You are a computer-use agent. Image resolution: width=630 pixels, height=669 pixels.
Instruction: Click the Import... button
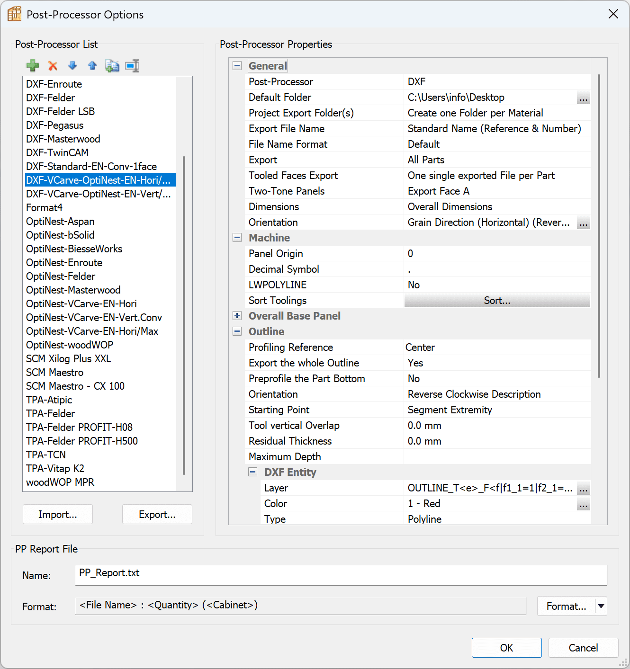click(x=58, y=515)
